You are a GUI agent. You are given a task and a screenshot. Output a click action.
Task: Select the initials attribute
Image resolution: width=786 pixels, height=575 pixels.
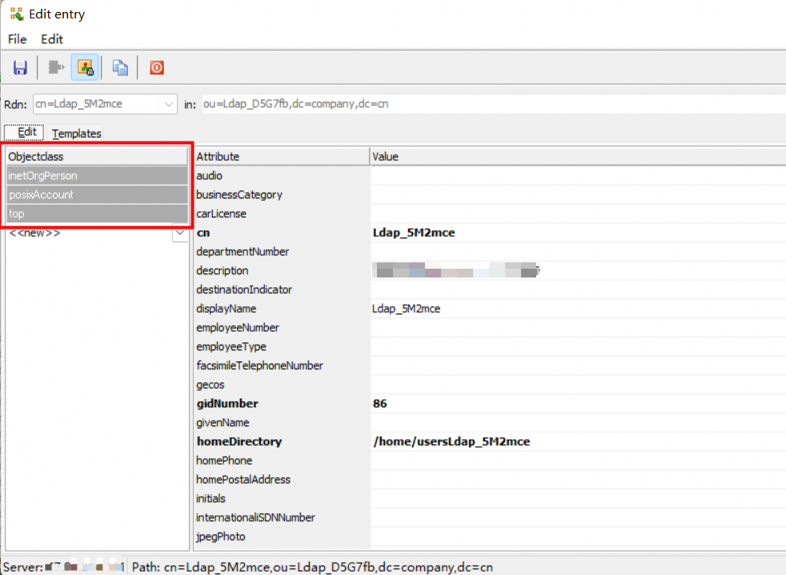211,499
